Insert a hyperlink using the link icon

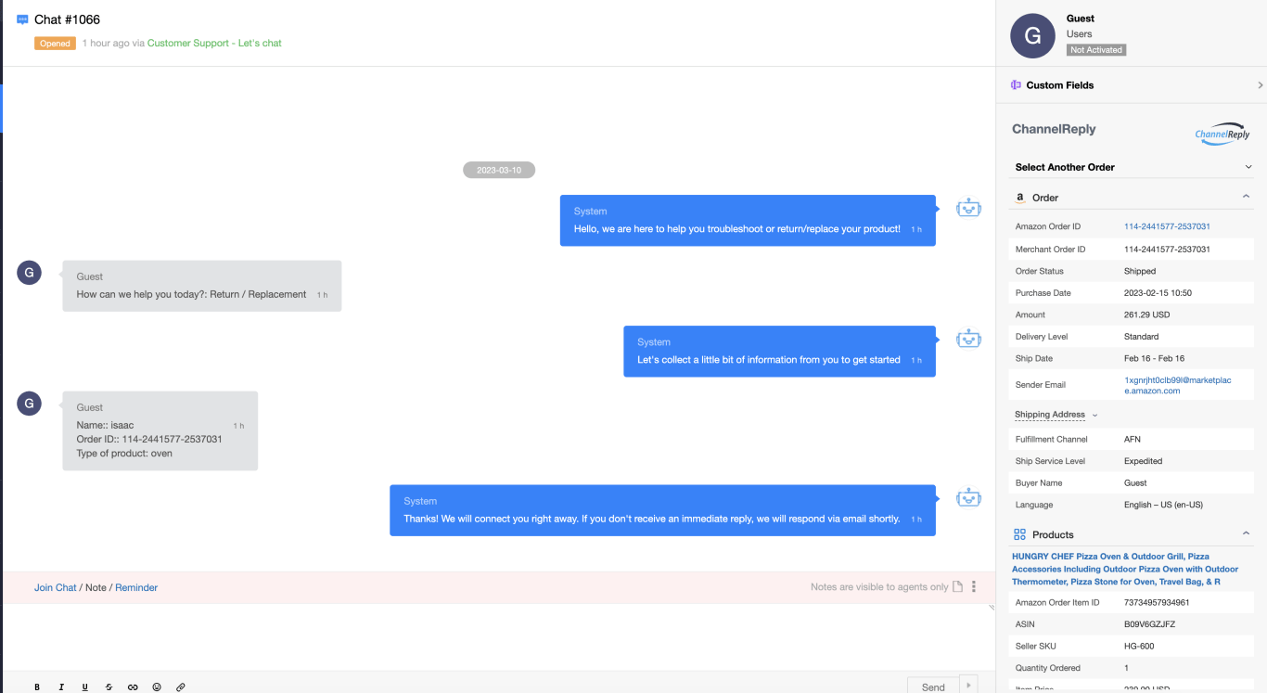(133, 687)
